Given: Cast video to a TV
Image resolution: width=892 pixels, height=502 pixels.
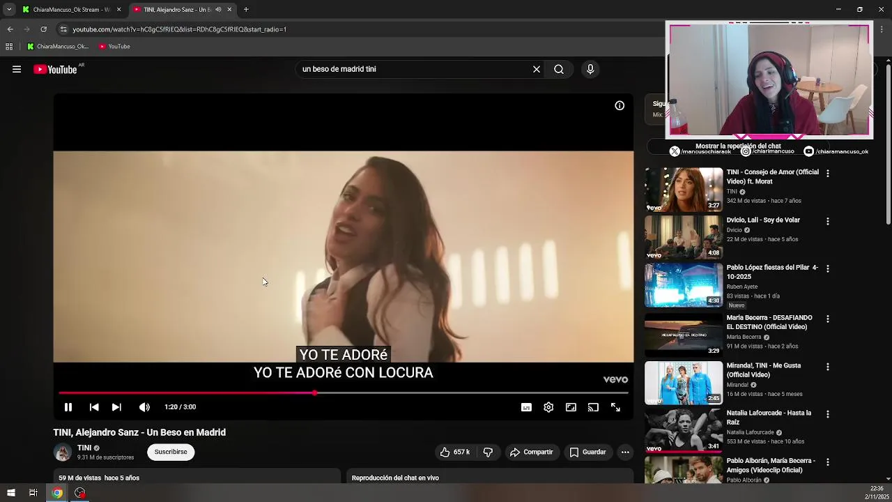Looking at the screenshot, I should tap(593, 407).
